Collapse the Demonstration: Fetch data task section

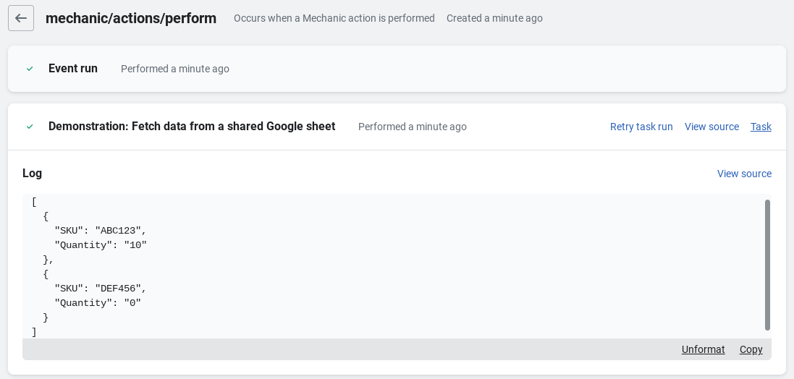(191, 127)
